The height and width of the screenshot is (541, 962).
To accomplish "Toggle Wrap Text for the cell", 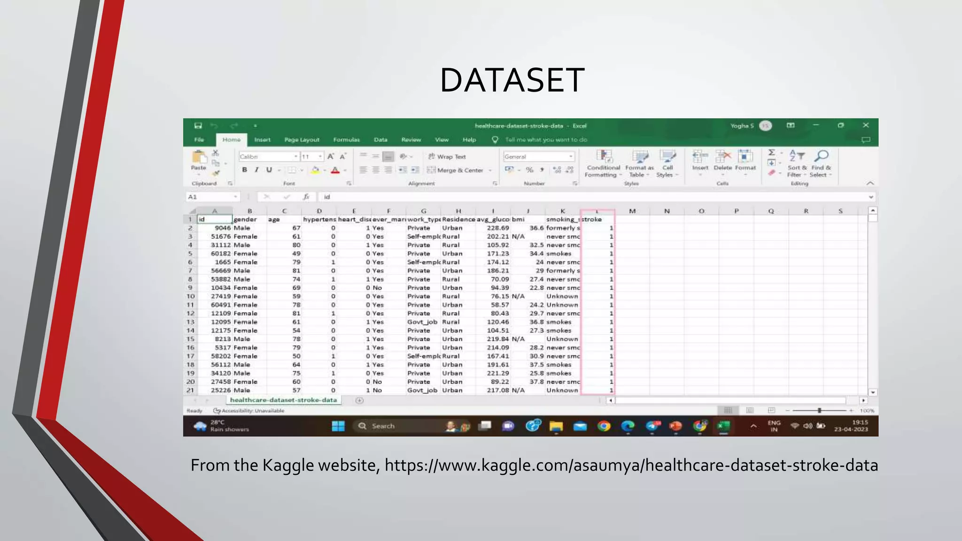I will tap(447, 157).
